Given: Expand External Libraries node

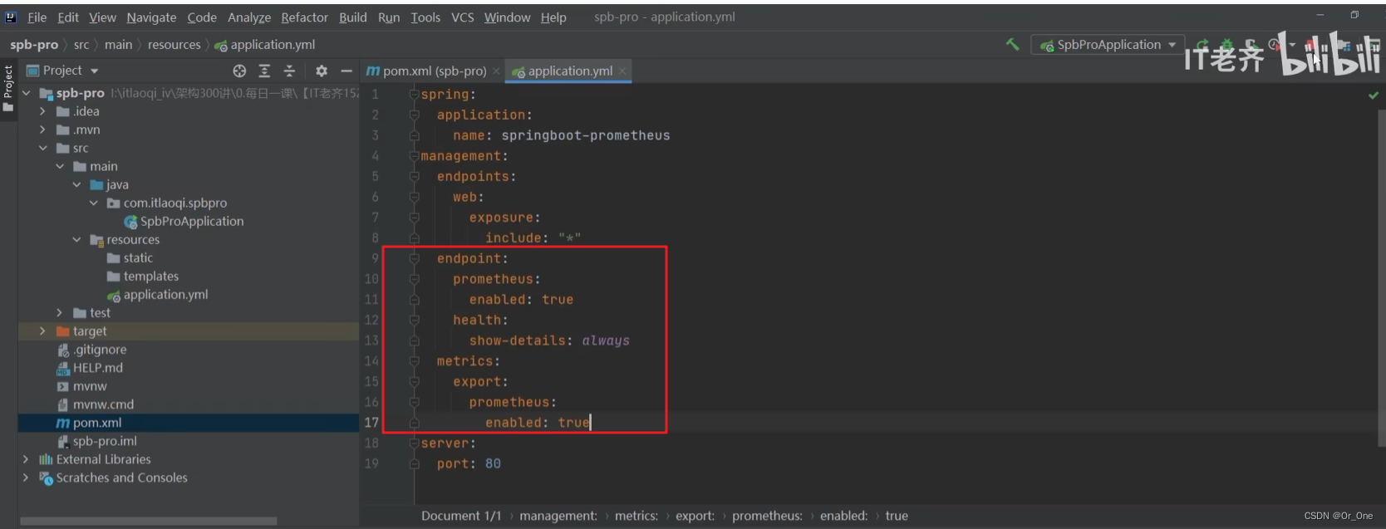Looking at the screenshot, I should click(x=26, y=459).
